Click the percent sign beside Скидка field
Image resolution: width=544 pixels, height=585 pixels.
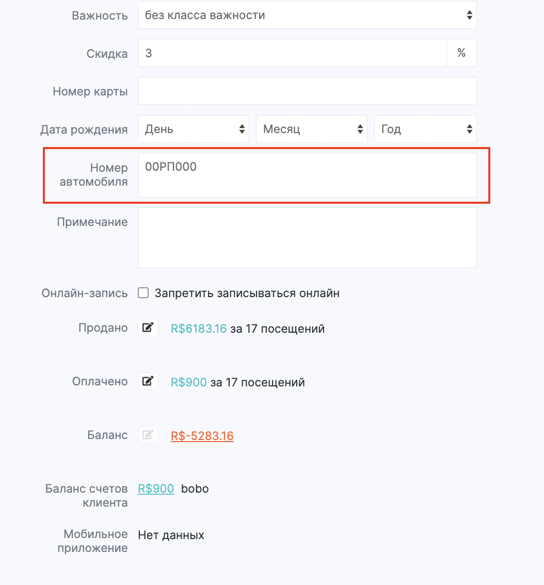click(461, 53)
